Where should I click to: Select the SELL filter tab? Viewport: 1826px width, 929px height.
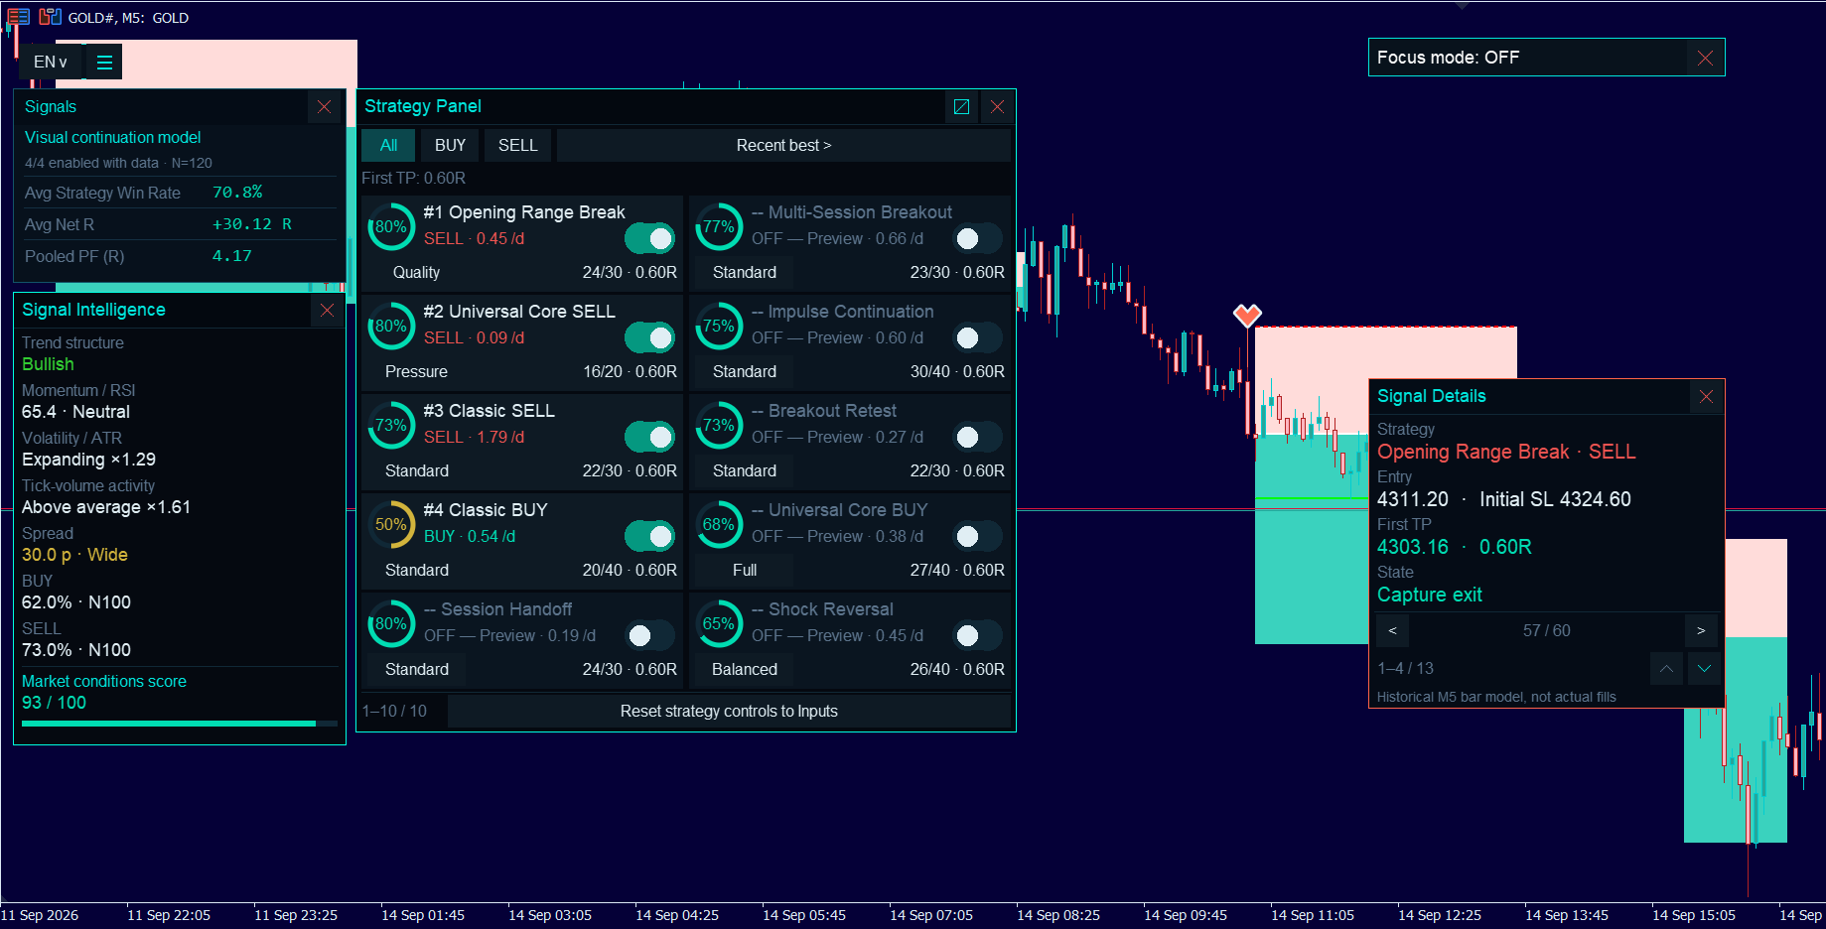pyautogui.click(x=517, y=145)
